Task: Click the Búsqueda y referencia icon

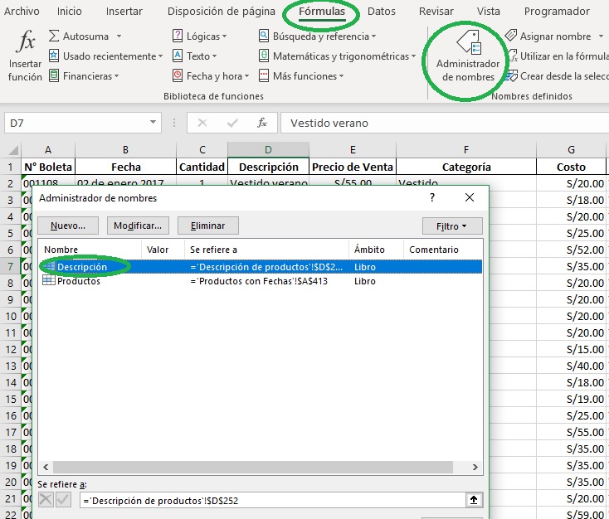Action: [x=265, y=36]
